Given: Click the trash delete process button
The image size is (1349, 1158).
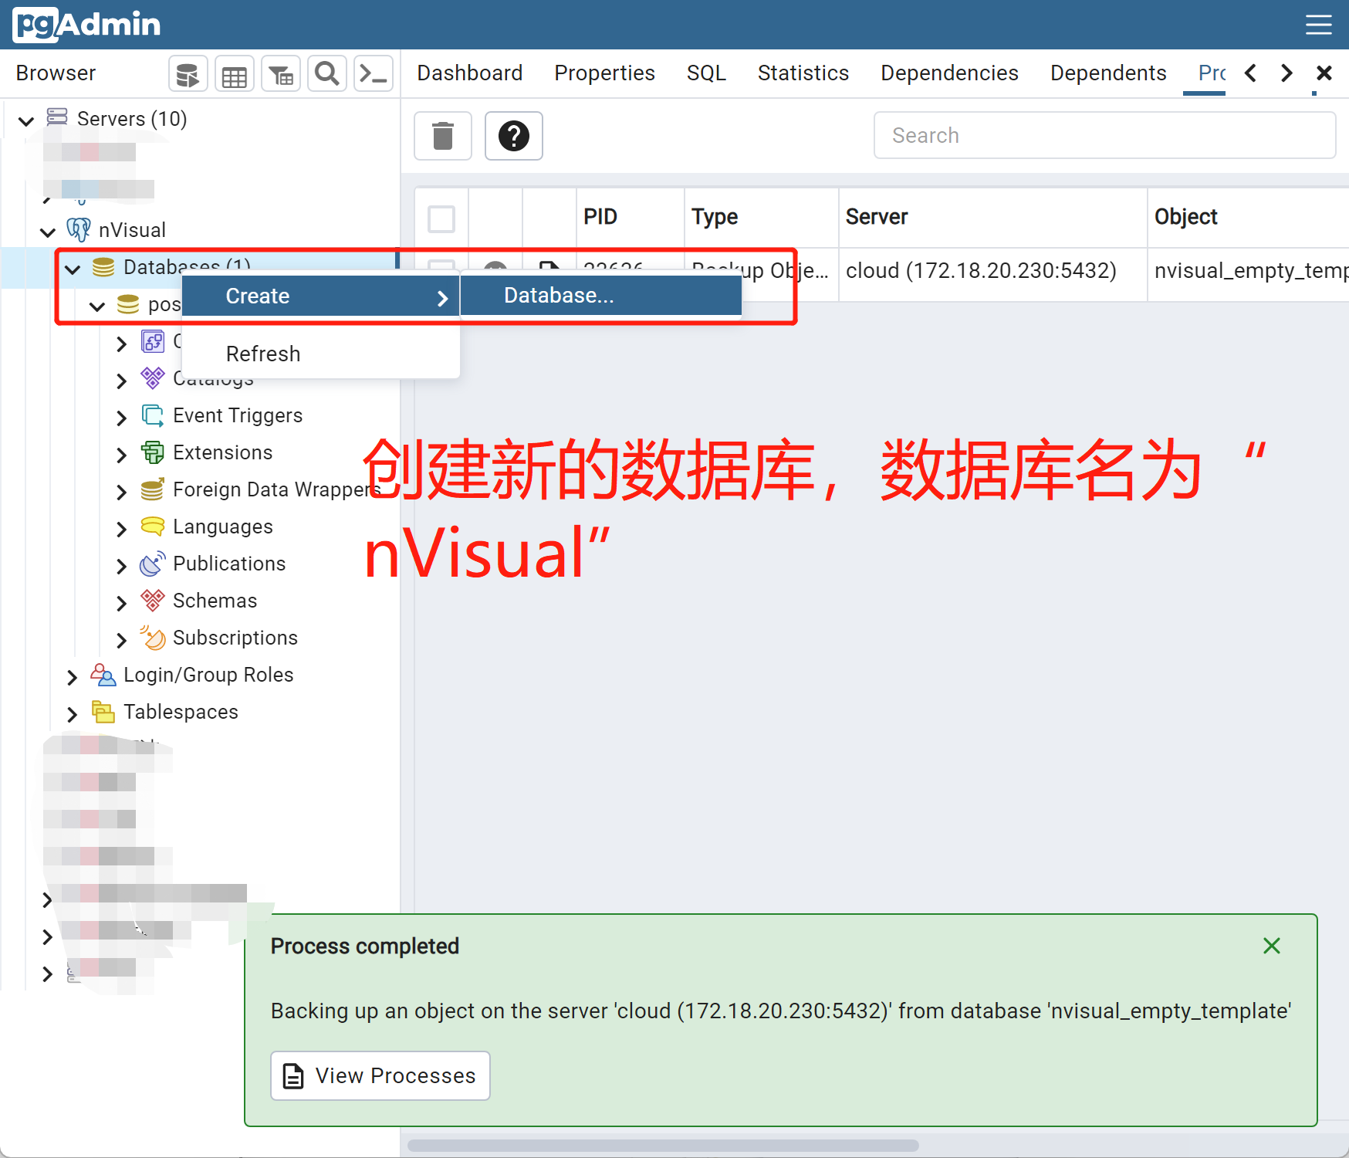Looking at the screenshot, I should 443,136.
